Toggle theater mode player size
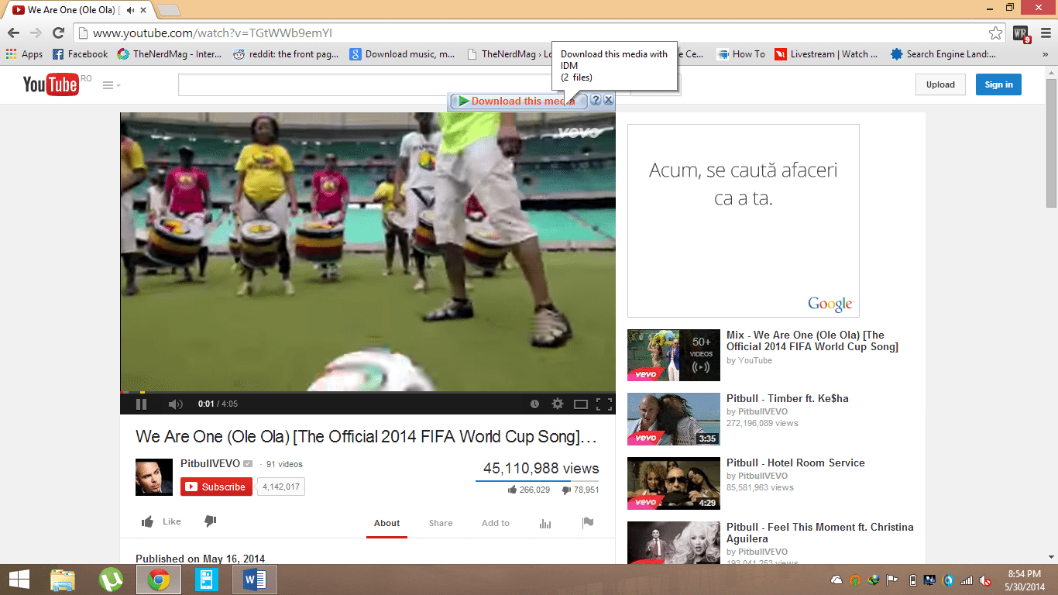Image resolution: width=1058 pixels, height=595 pixels. (x=581, y=404)
